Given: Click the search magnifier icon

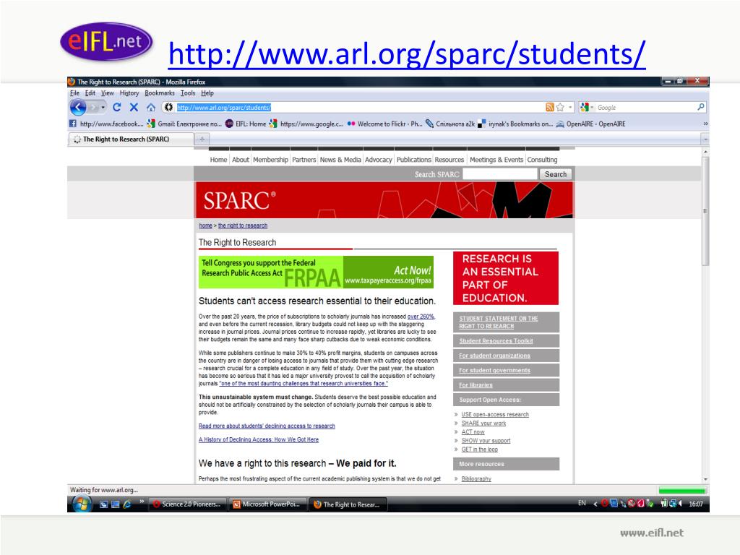Looking at the screenshot, I should (x=701, y=107).
